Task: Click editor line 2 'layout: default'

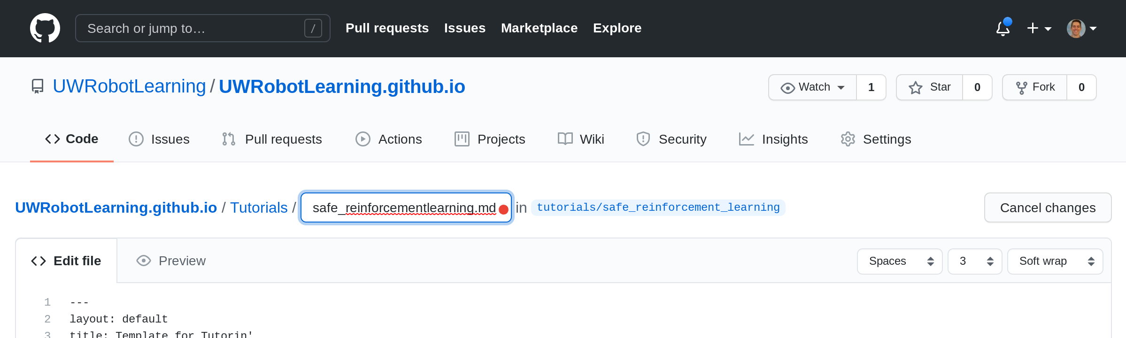Action: (x=119, y=319)
